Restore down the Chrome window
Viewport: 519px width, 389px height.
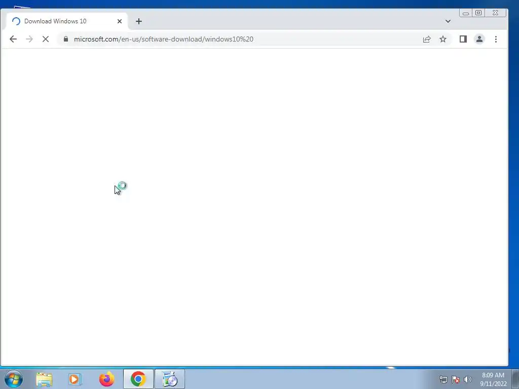pyautogui.click(x=478, y=13)
